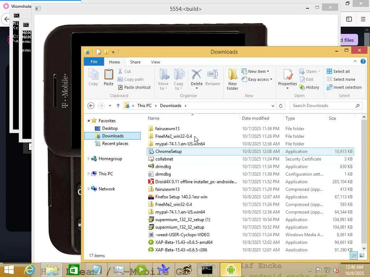This screenshot has width=370, height=277.
Task: Go up one folder level arrow
Action: tap(118, 106)
